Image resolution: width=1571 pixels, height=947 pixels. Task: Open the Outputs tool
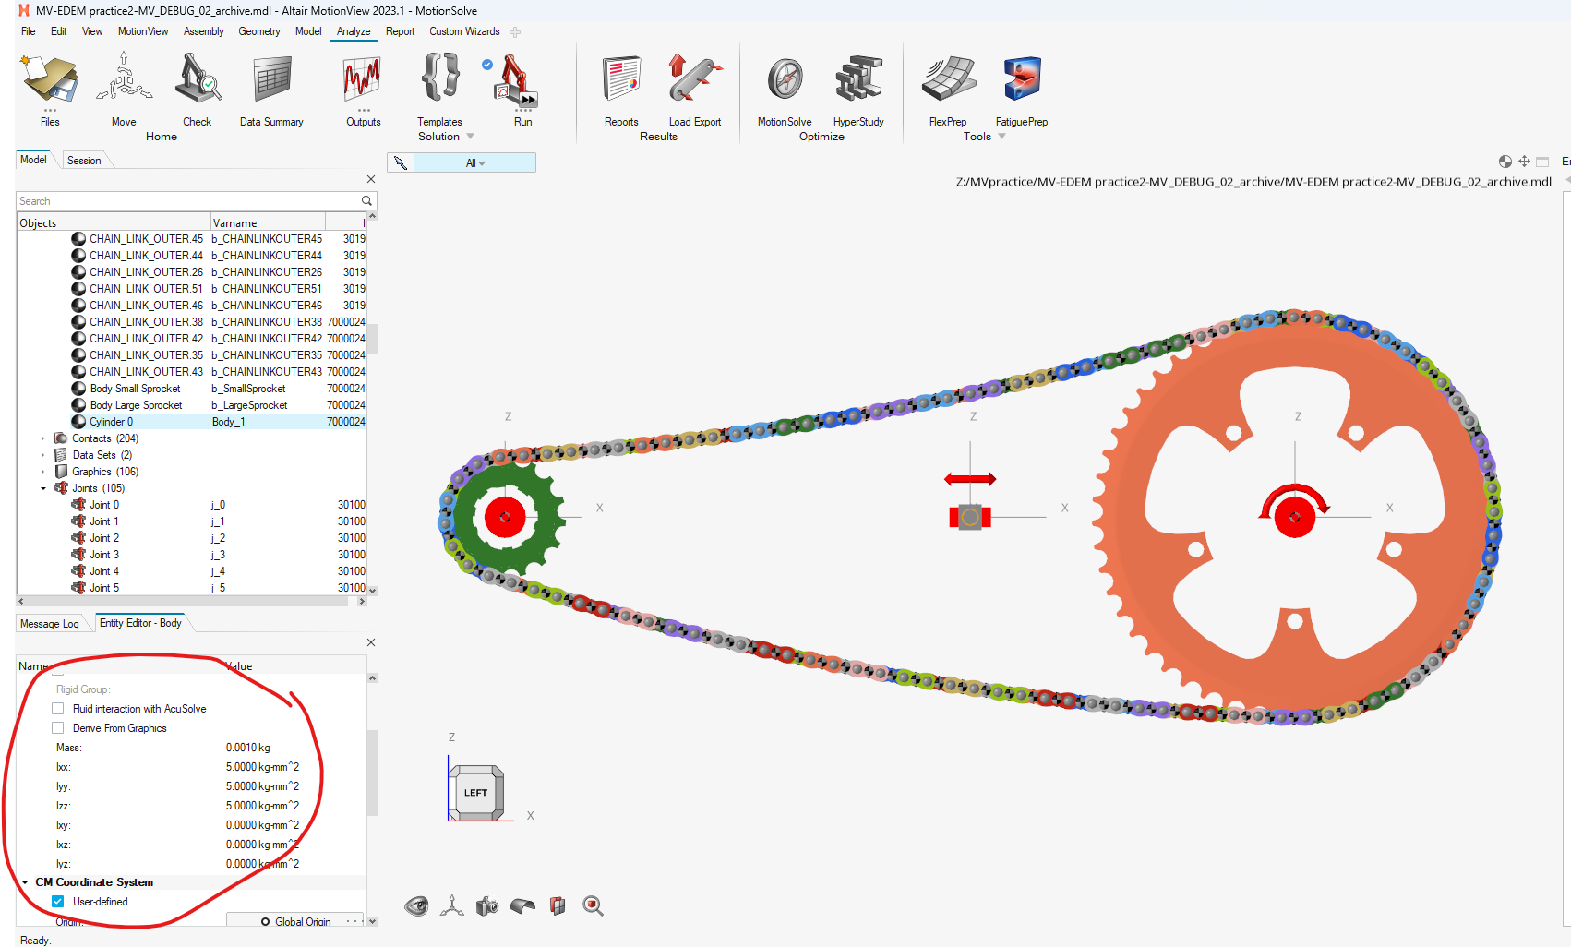(363, 79)
